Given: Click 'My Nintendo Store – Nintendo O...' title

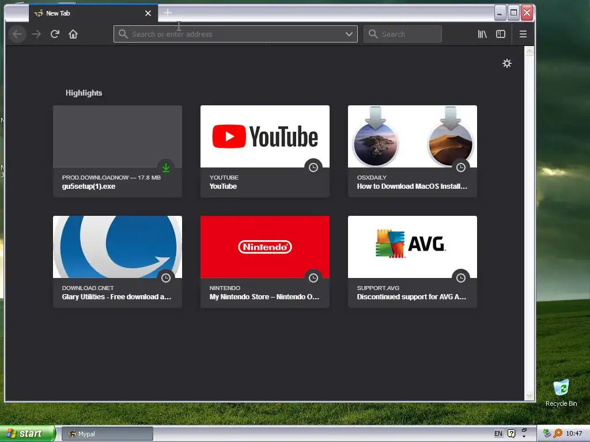Looking at the screenshot, I should click(x=264, y=297).
